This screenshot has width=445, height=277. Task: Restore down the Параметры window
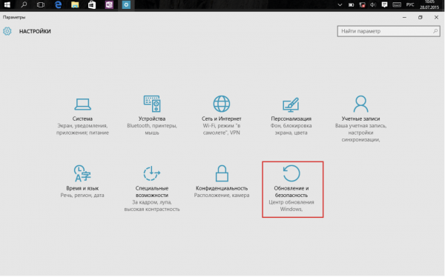(421, 17)
